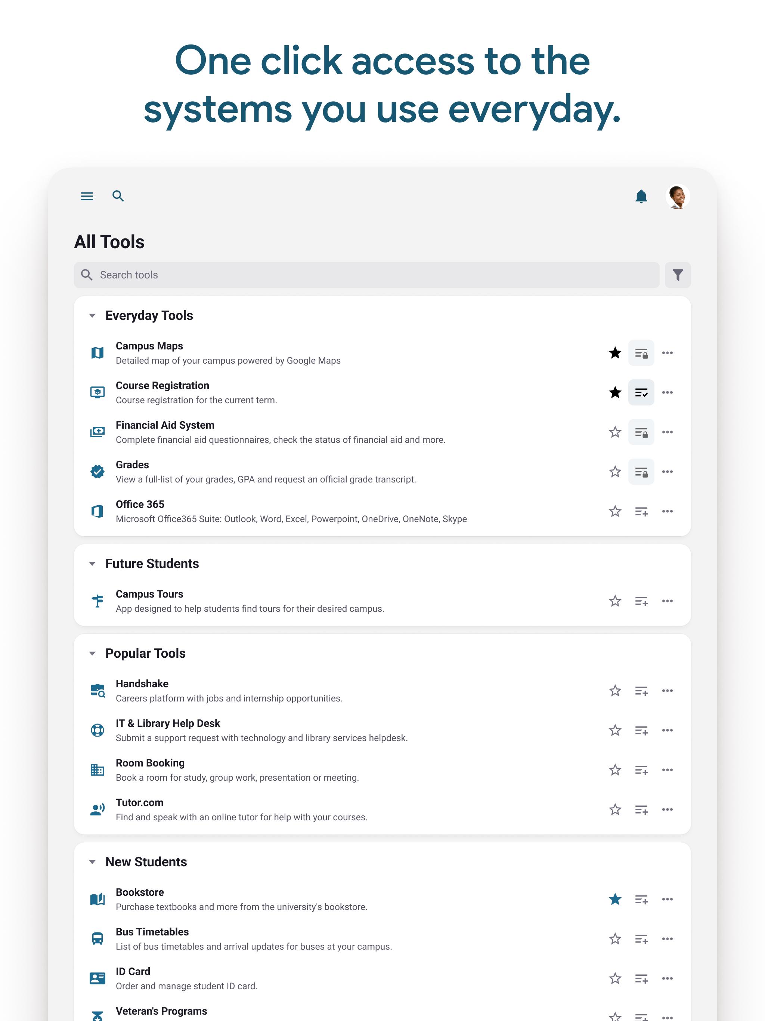Screen dimensions: 765x1021
Task: Click the Grades verified badge icon
Action: [97, 472]
